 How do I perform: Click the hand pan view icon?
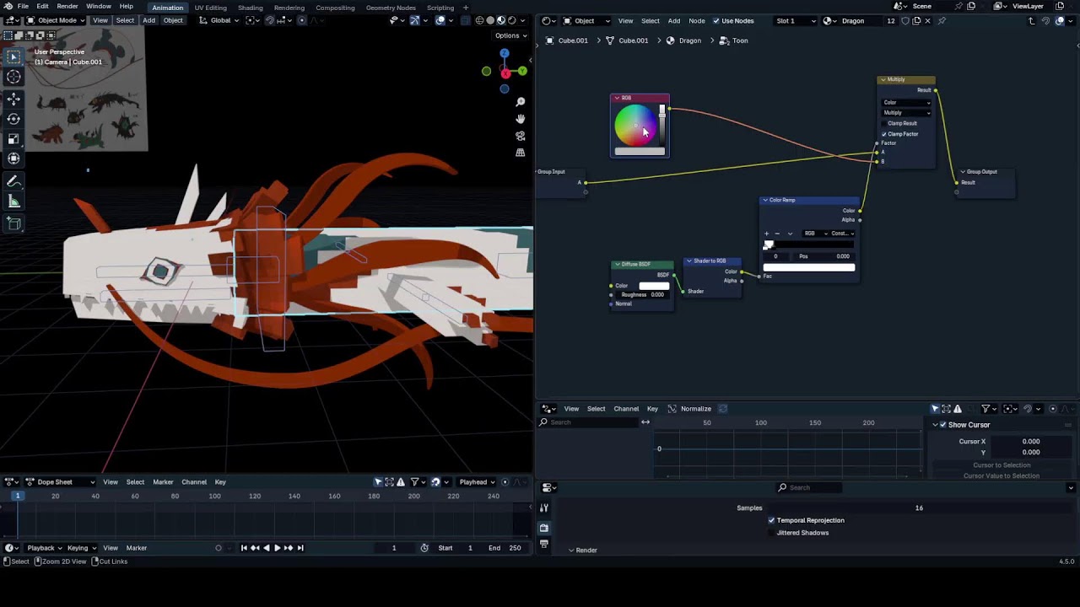(521, 119)
